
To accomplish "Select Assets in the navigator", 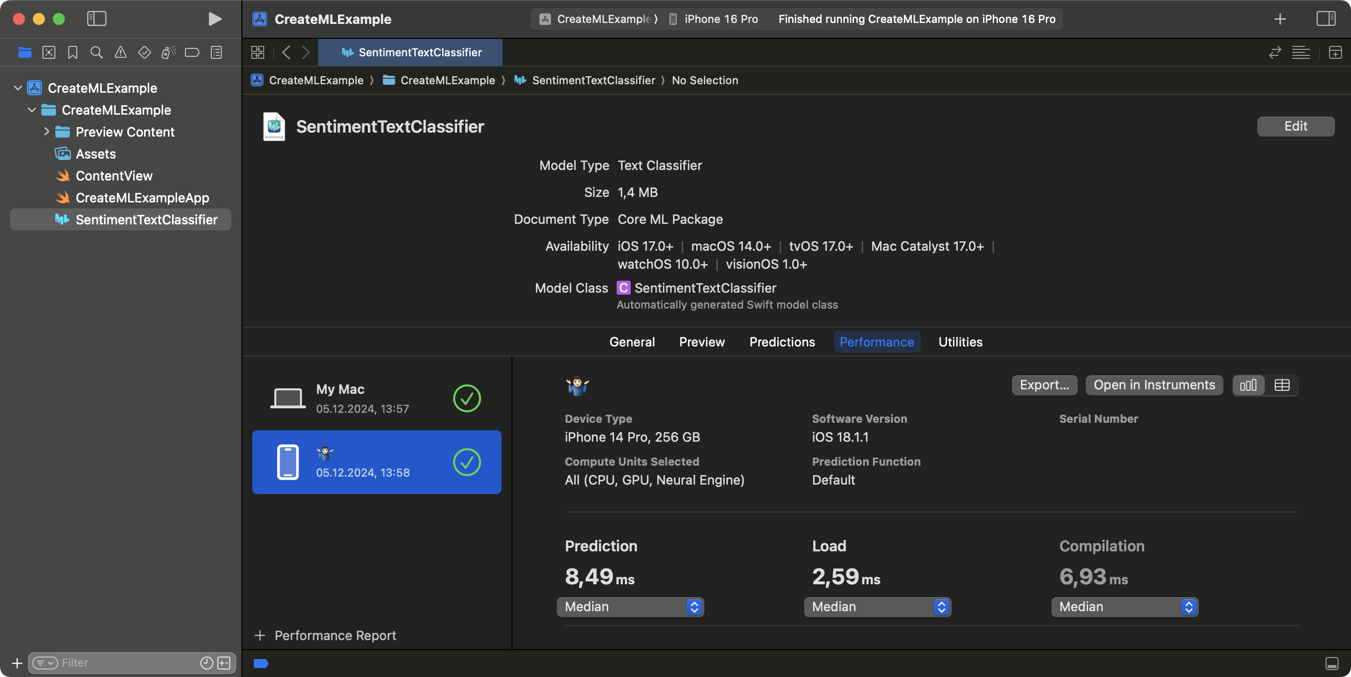I will click(95, 154).
